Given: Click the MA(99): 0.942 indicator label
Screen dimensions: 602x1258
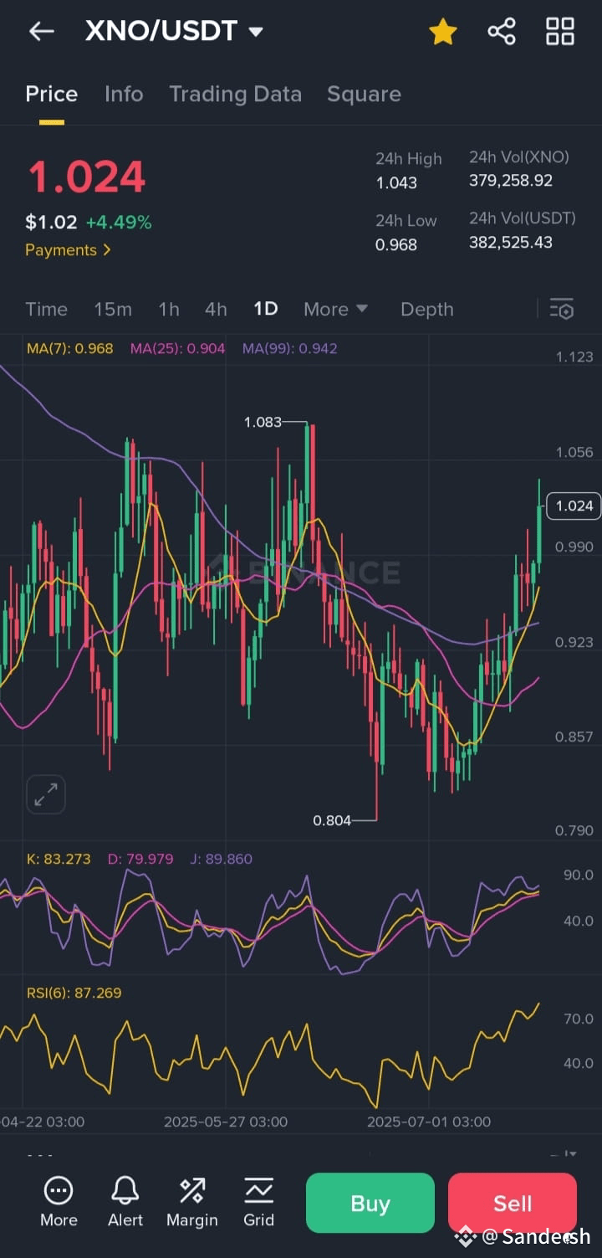Looking at the screenshot, I should point(289,348).
